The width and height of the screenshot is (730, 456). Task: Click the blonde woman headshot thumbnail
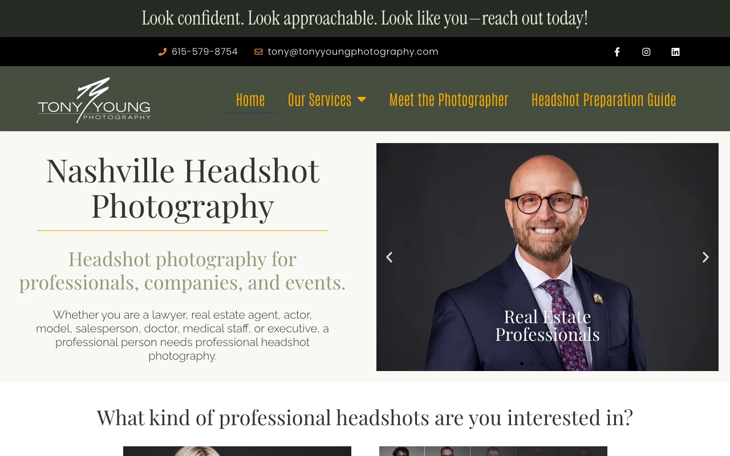coord(237,451)
